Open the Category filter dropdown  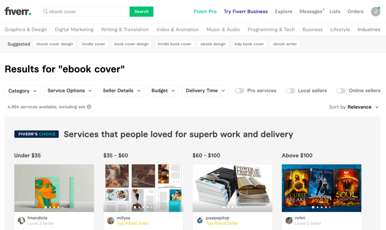coord(22,90)
